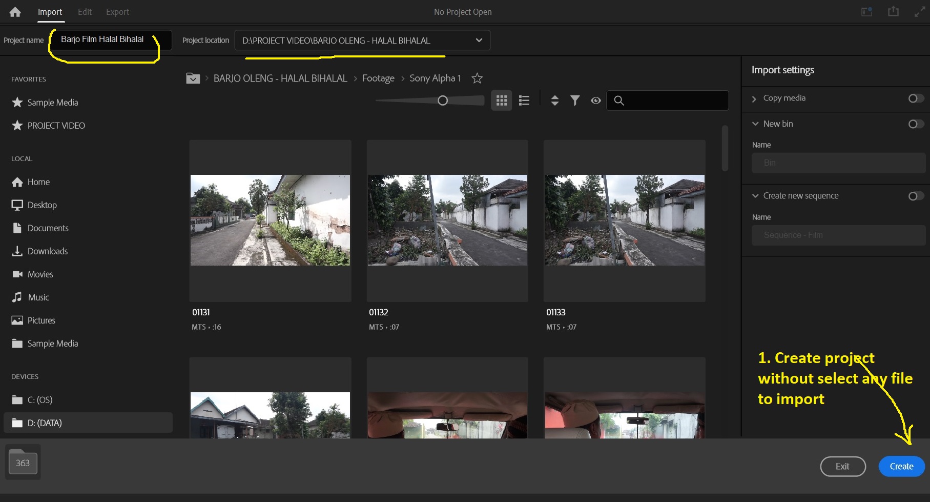Click the Exit button

point(842,466)
